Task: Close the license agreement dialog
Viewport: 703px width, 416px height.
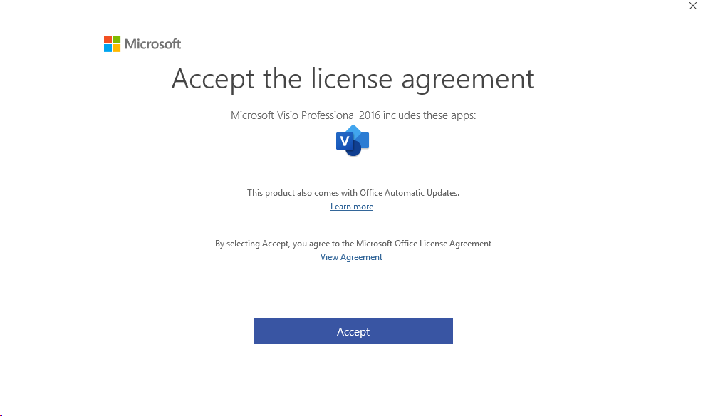Action: click(x=693, y=6)
